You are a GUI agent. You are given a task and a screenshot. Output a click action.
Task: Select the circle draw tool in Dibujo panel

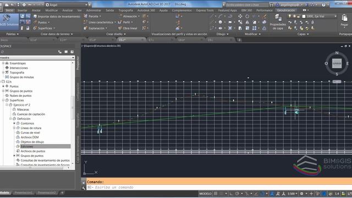pos(221,22)
